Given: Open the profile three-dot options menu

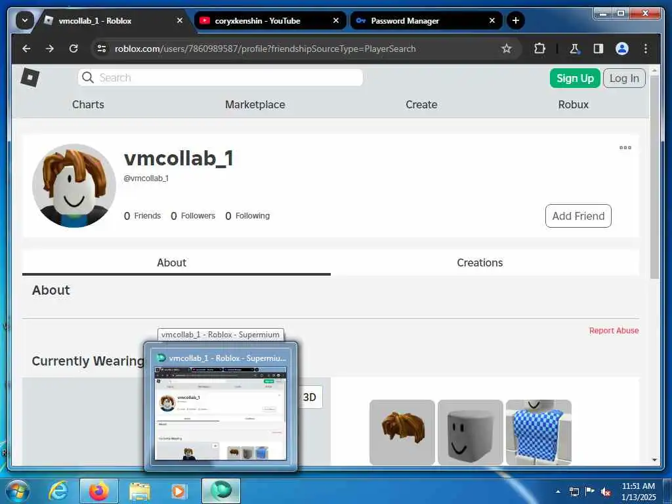Looking at the screenshot, I should (x=625, y=148).
